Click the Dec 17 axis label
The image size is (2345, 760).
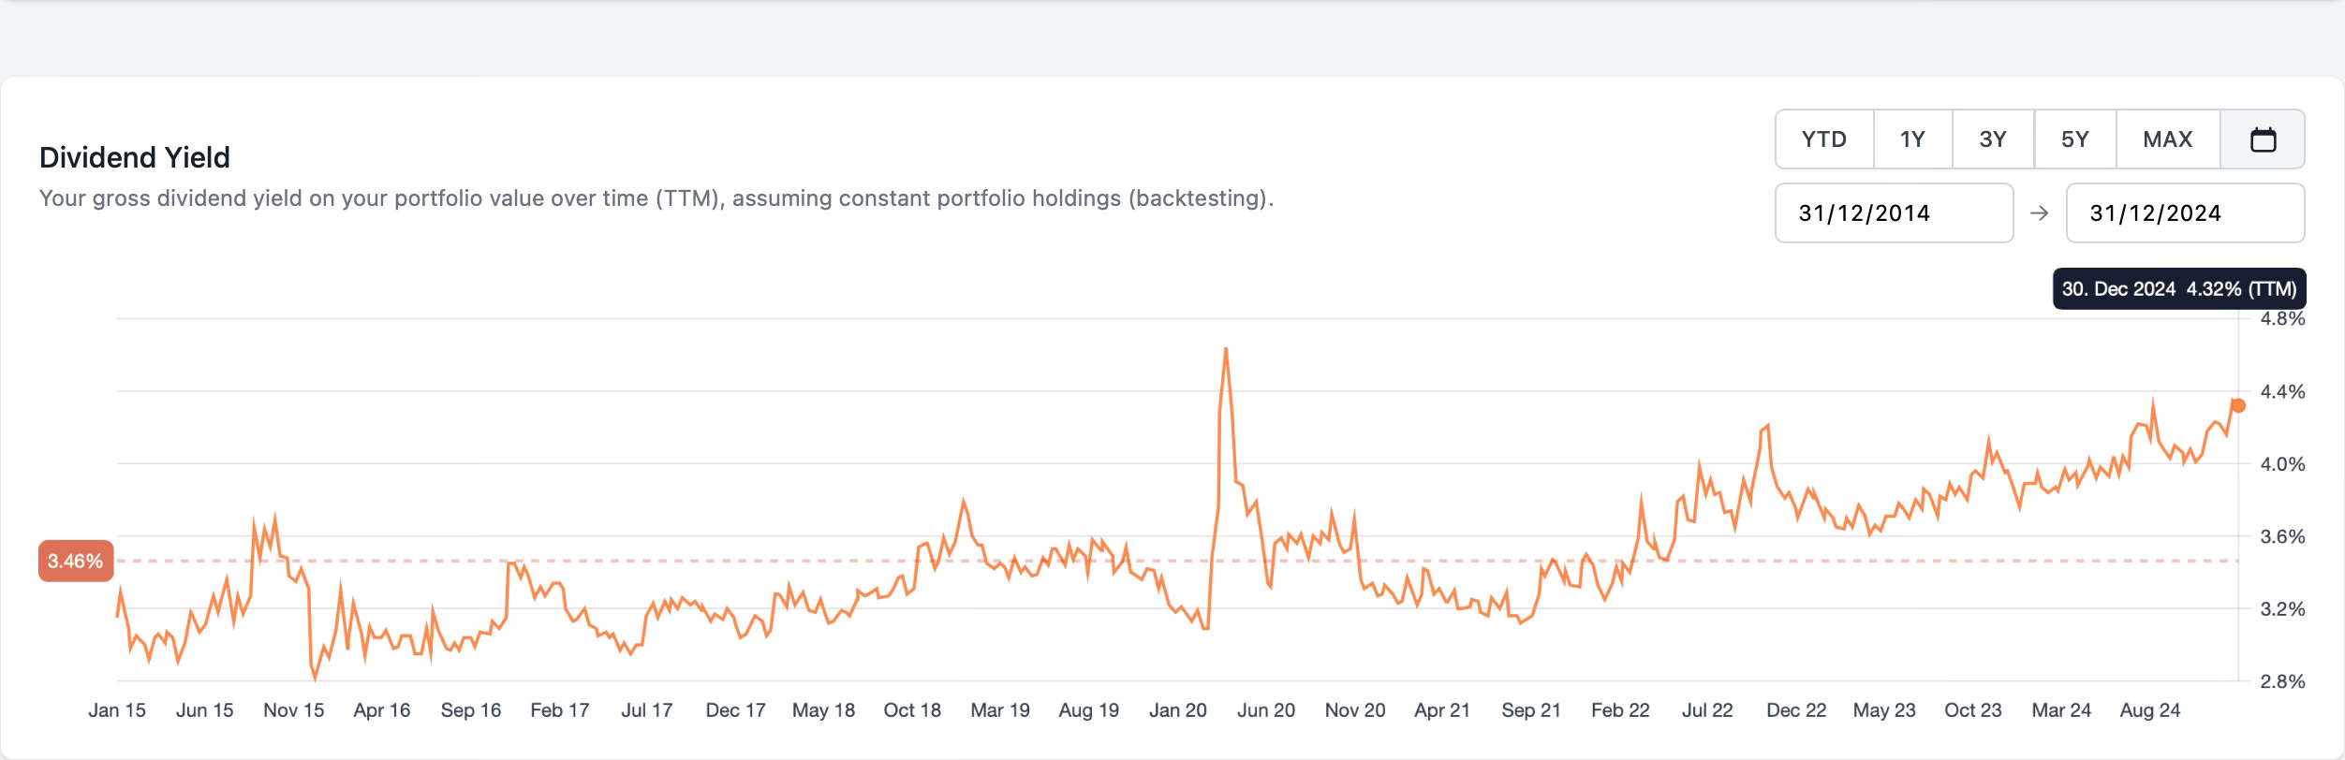coord(736,710)
